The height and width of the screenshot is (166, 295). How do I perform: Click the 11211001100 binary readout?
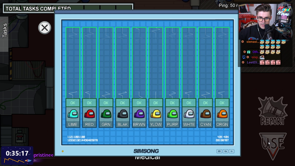click(76, 137)
